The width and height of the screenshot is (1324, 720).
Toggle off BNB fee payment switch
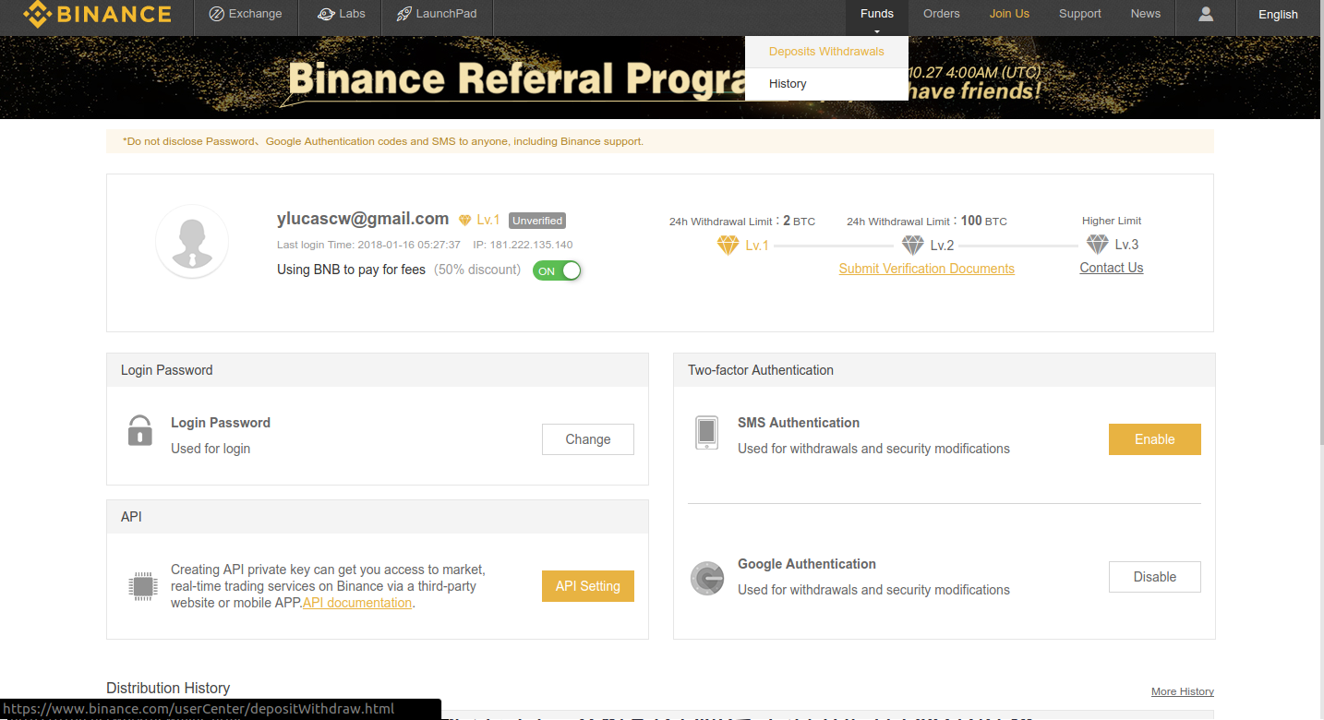[x=557, y=270]
